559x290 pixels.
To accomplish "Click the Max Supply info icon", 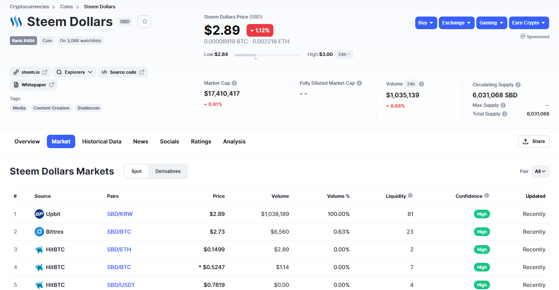I will tap(503, 105).
